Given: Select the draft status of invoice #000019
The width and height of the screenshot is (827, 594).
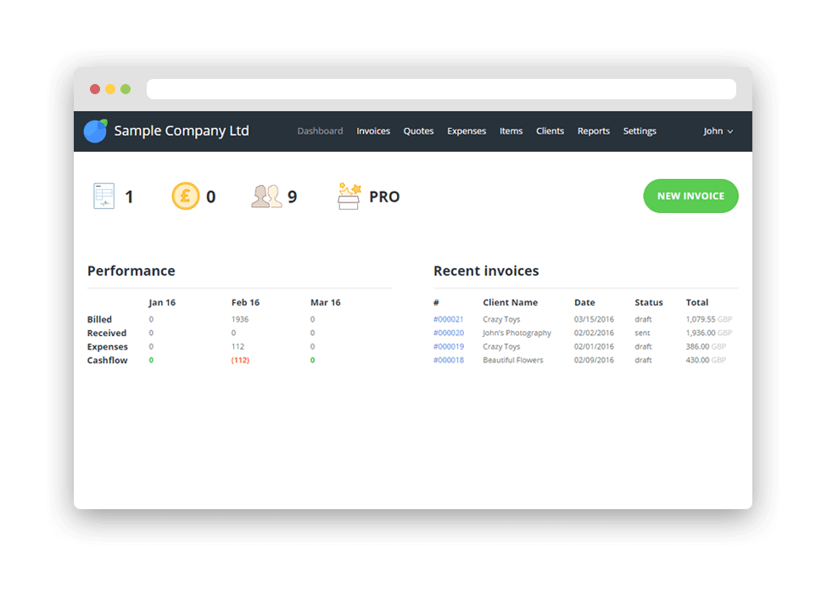Looking at the screenshot, I should [644, 346].
